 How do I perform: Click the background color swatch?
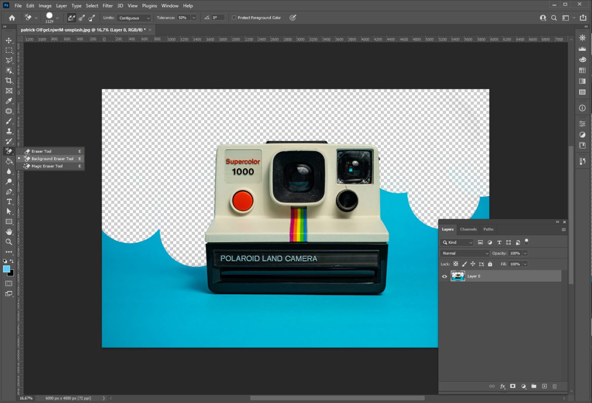tap(11, 273)
